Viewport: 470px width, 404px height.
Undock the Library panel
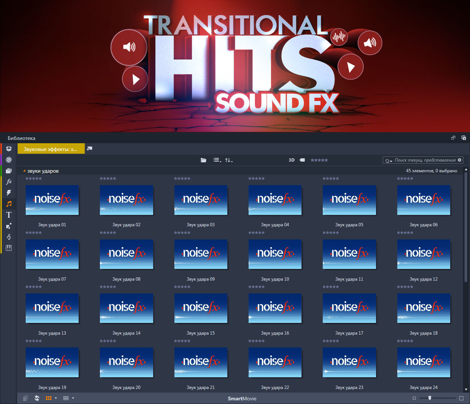(453, 138)
